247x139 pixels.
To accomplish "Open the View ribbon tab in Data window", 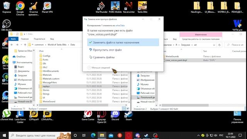I will click(x=52, y=39).
